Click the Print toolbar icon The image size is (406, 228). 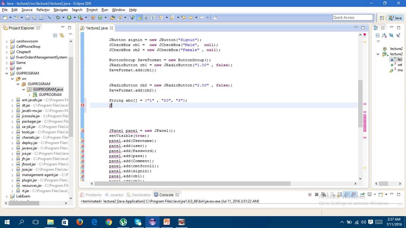[41, 17]
